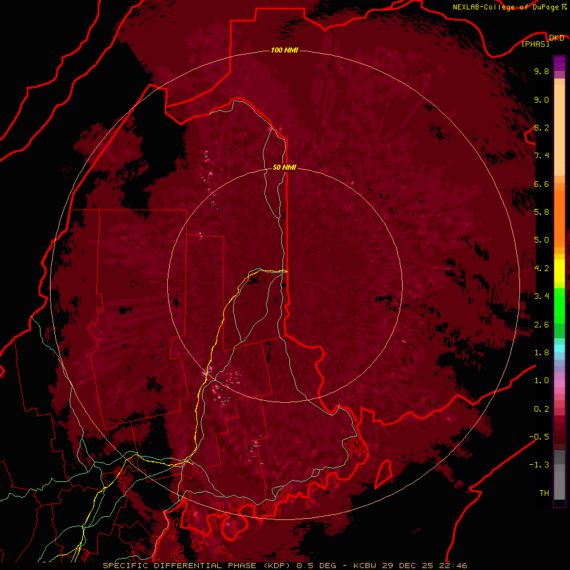The width and height of the screenshot is (570, 570).
Task: Pick the purple band atop the color scale
Action: click(559, 63)
